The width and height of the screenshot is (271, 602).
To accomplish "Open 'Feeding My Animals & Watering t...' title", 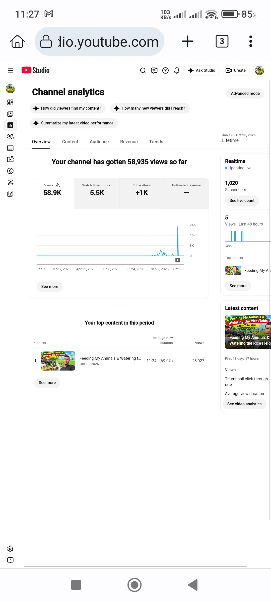I will [110, 358].
